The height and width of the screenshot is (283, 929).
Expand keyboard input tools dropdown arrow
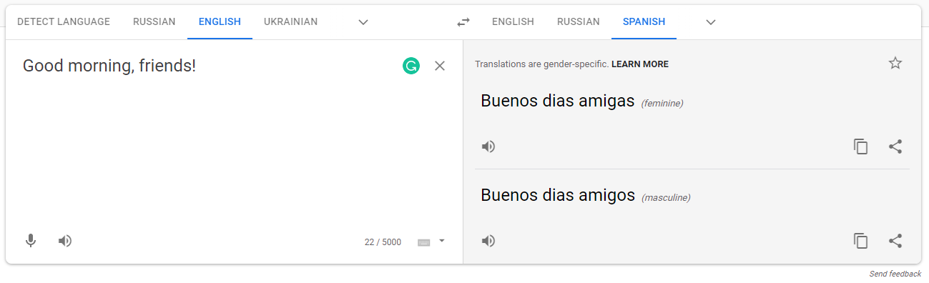click(x=442, y=241)
